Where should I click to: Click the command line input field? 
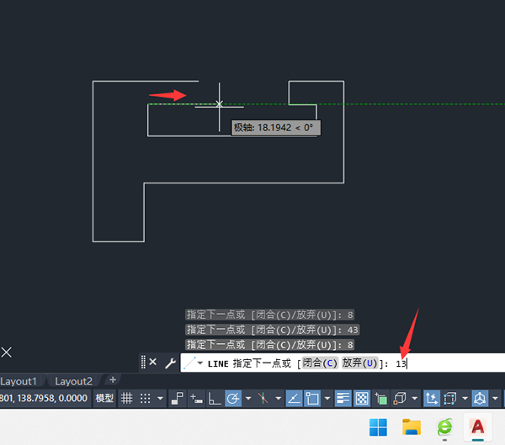pyautogui.click(x=343, y=363)
